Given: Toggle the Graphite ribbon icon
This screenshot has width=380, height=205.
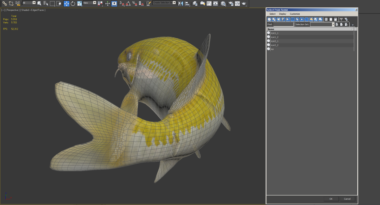Looking at the screenshot, I should (x=203, y=3).
